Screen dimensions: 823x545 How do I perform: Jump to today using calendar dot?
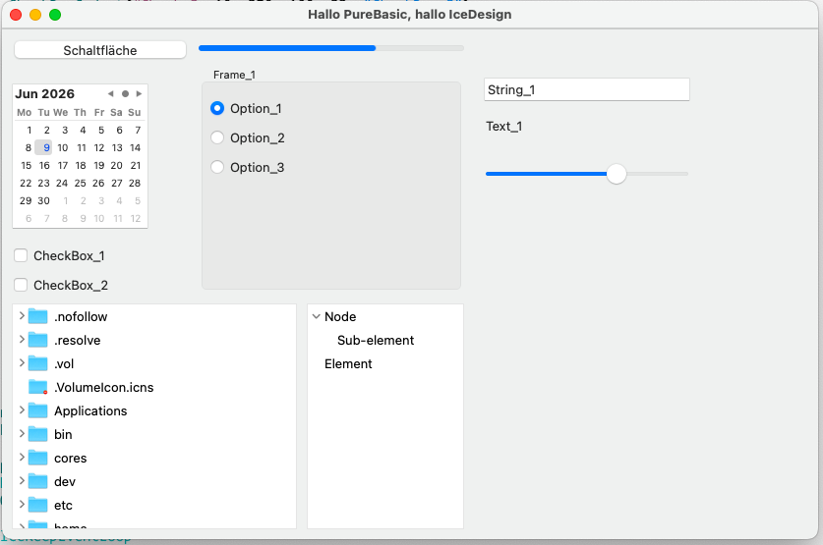tap(125, 94)
